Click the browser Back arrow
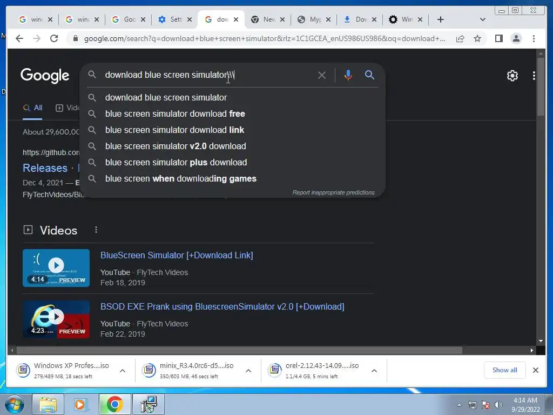 pyautogui.click(x=19, y=38)
